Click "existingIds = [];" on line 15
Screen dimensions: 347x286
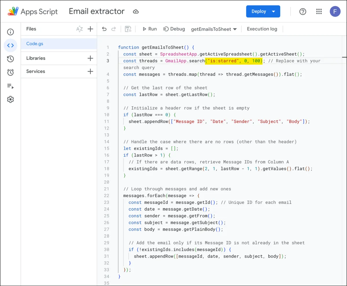156,148
